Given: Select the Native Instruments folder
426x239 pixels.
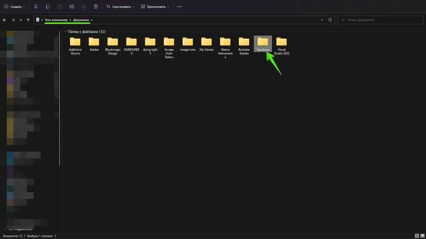Looking at the screenshot, I should coord(225,47).
